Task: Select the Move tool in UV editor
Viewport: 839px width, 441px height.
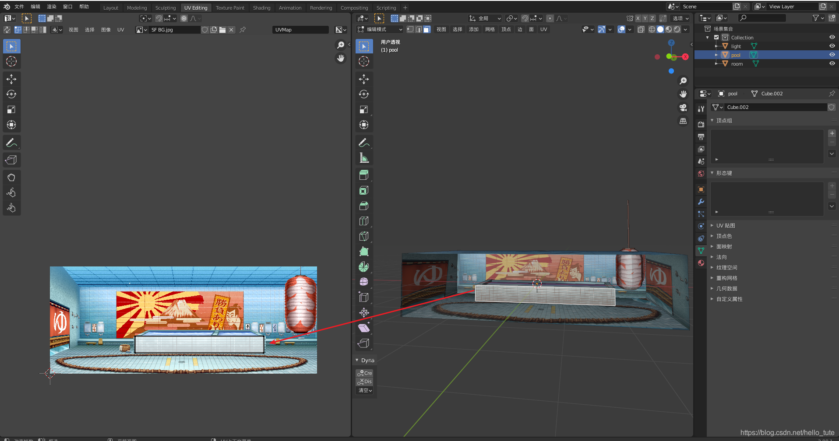Action: click(11, 79)
